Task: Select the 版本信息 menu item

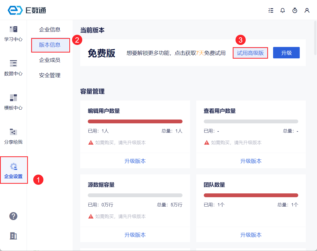Action: coord(50,45)
